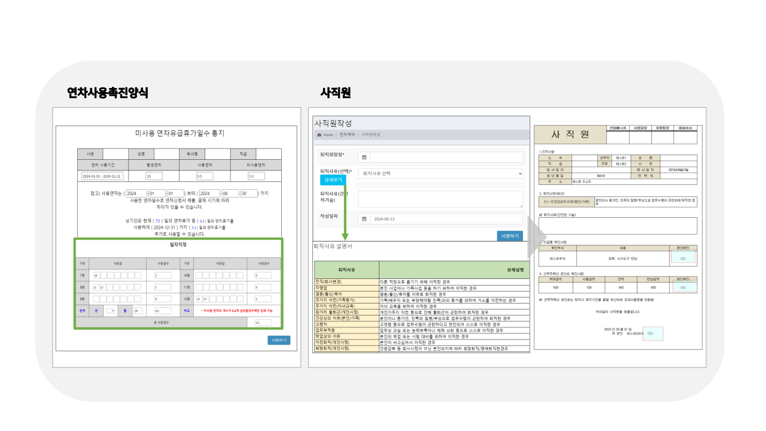Click the 퇴직사유 간단히 기술 textarea
Screen dimensions: 766x431
click(x=440, y=199)
